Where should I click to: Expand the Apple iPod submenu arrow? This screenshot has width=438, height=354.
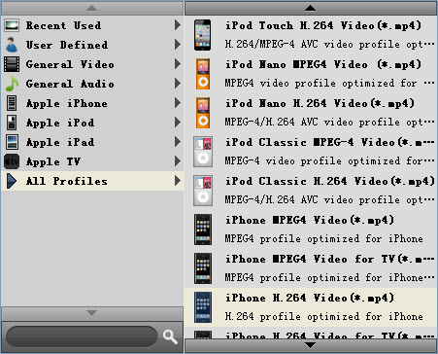pos(178,123)
